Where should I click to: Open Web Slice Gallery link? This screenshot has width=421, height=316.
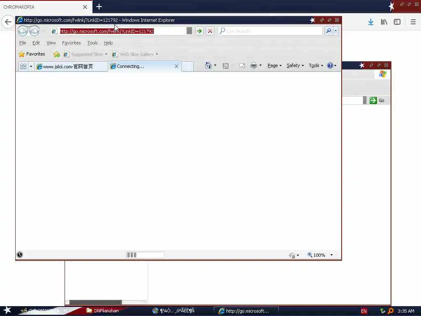134,54
